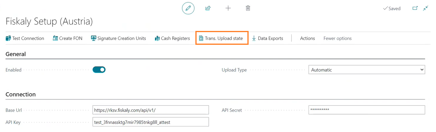Click the Upload Type label
This screenshot has height=132, width=436.
(234, 70)
